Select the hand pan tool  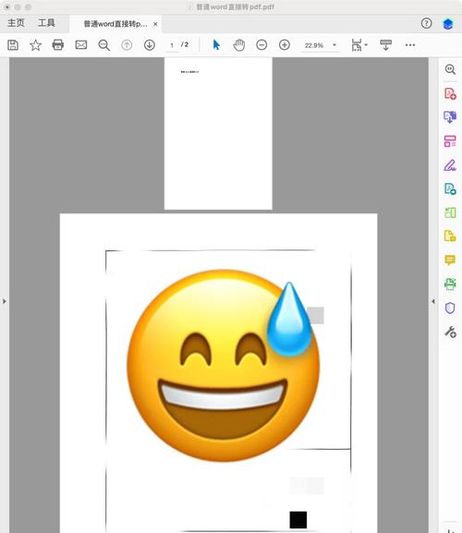[x=239, y=45]
